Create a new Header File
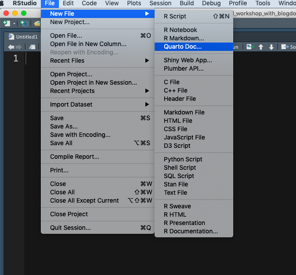296x275 pixels. pos(194,99)
